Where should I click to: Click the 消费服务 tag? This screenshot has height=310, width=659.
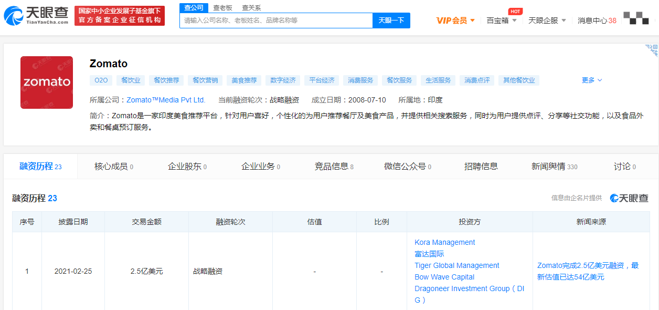pos(360,80)
